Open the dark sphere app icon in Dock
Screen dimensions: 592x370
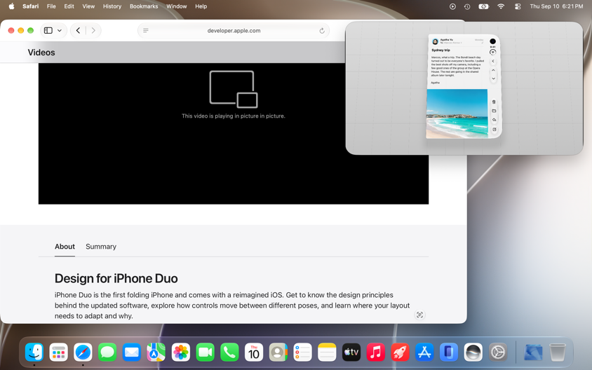(473, 352)
